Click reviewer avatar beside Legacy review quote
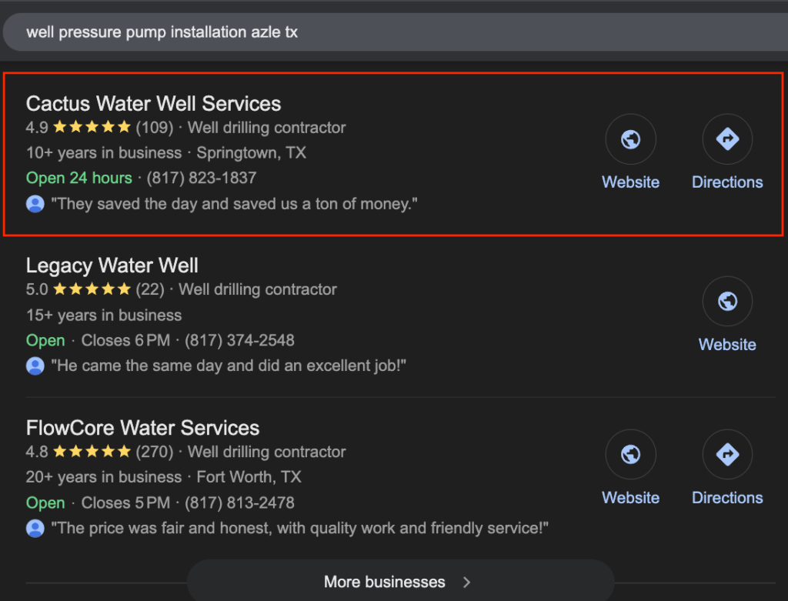 35,366
